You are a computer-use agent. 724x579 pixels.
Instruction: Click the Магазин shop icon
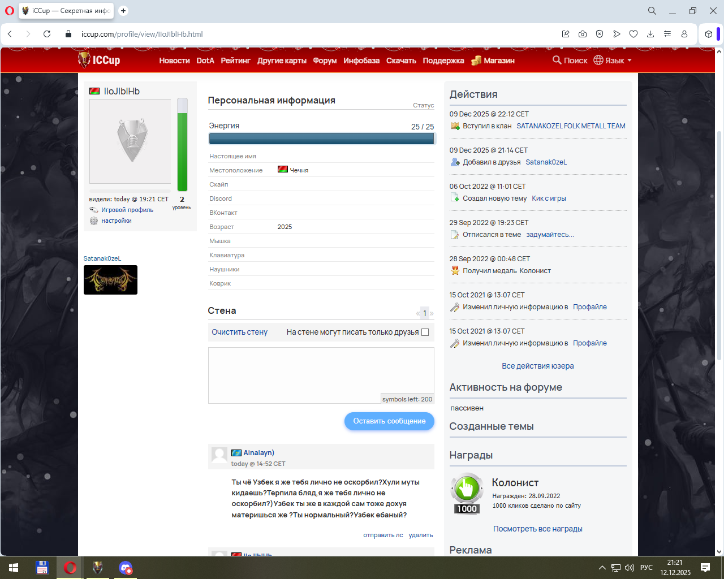coord(476,61)
